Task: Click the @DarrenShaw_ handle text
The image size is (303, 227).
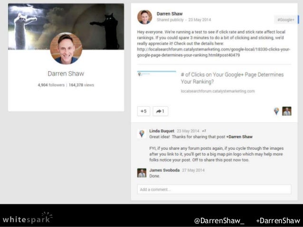Action: 219,221
